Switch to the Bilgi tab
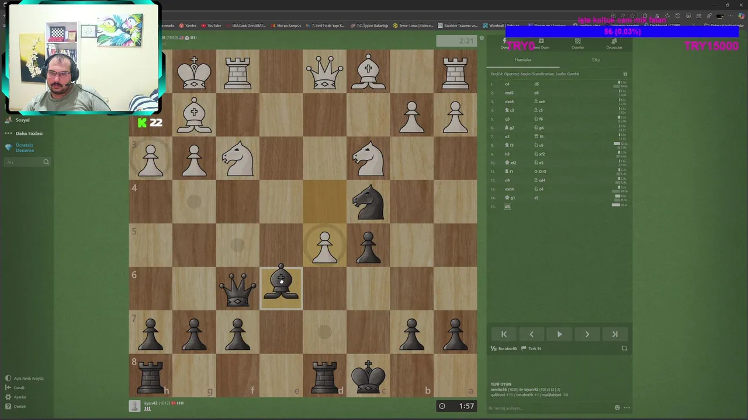This screenshot has width=748, height=420. [596, 60]
